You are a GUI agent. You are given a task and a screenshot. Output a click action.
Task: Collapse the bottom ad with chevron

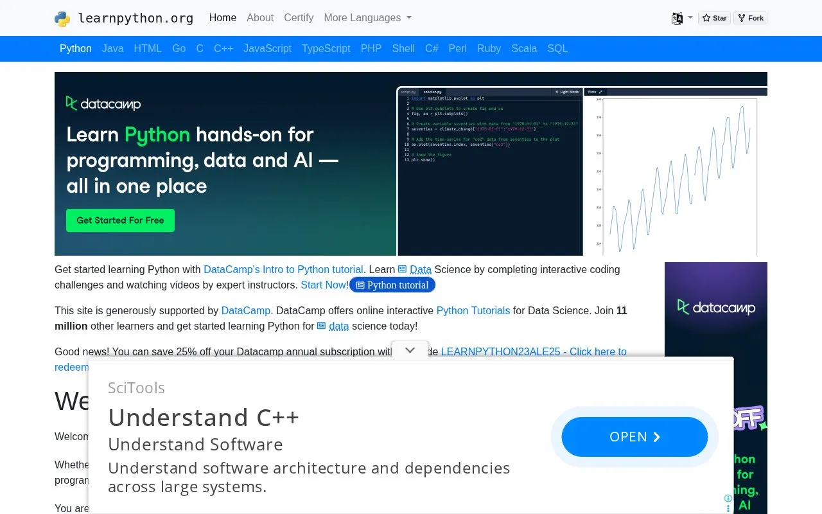410,350
